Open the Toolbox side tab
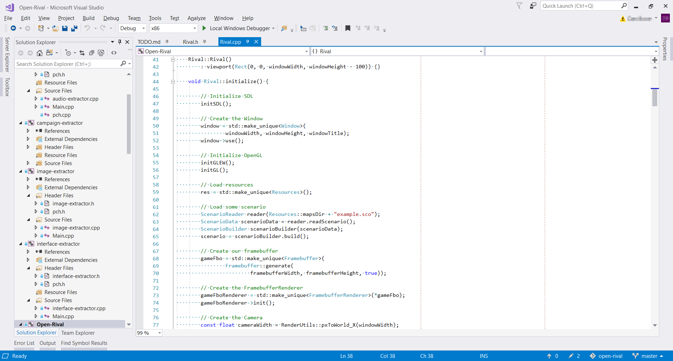673x361 pixels. [7, 87]
